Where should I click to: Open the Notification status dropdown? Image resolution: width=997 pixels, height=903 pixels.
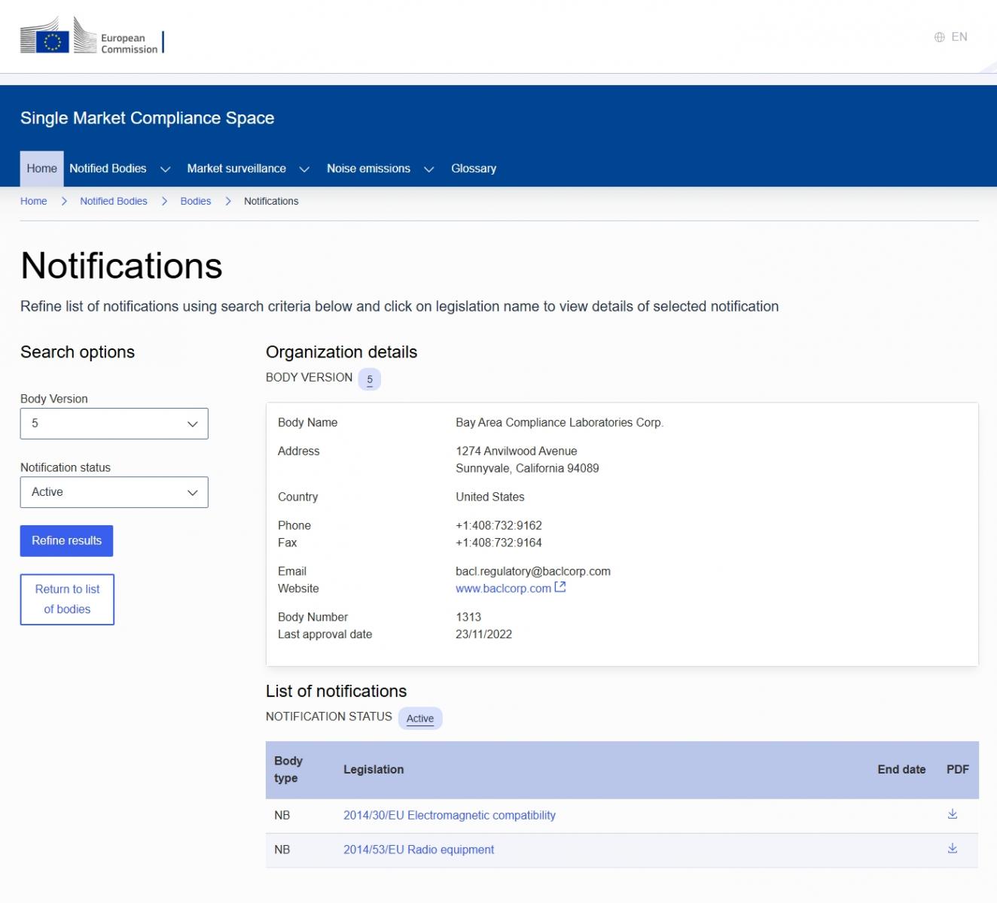click(x=114, y=492)
